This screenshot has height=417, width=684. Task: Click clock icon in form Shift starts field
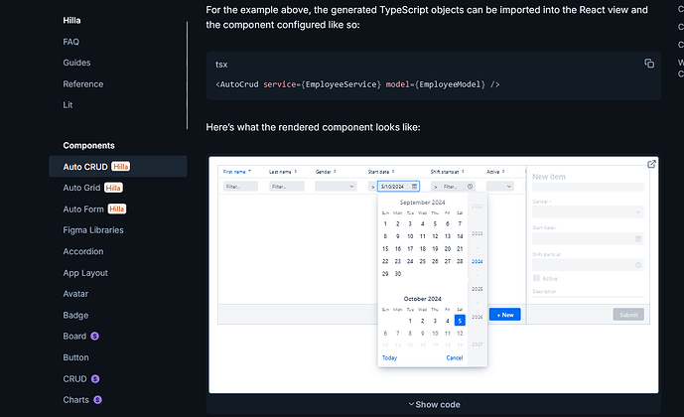[637, 265]
